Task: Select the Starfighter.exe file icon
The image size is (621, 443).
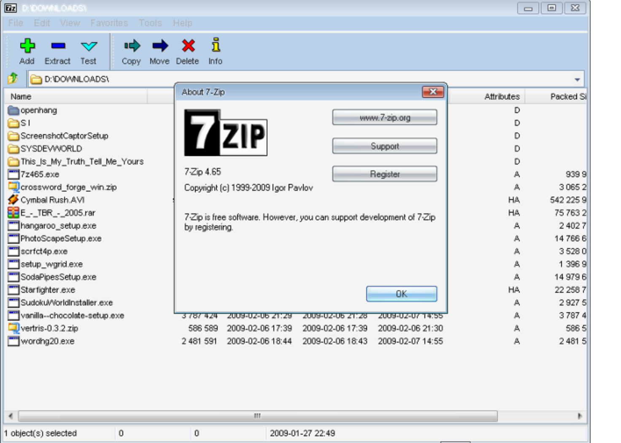Action: (13, 290)
